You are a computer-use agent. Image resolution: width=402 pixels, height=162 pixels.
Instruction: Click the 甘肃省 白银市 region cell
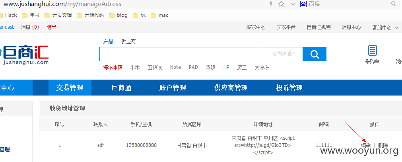click(x=192, y=145)
